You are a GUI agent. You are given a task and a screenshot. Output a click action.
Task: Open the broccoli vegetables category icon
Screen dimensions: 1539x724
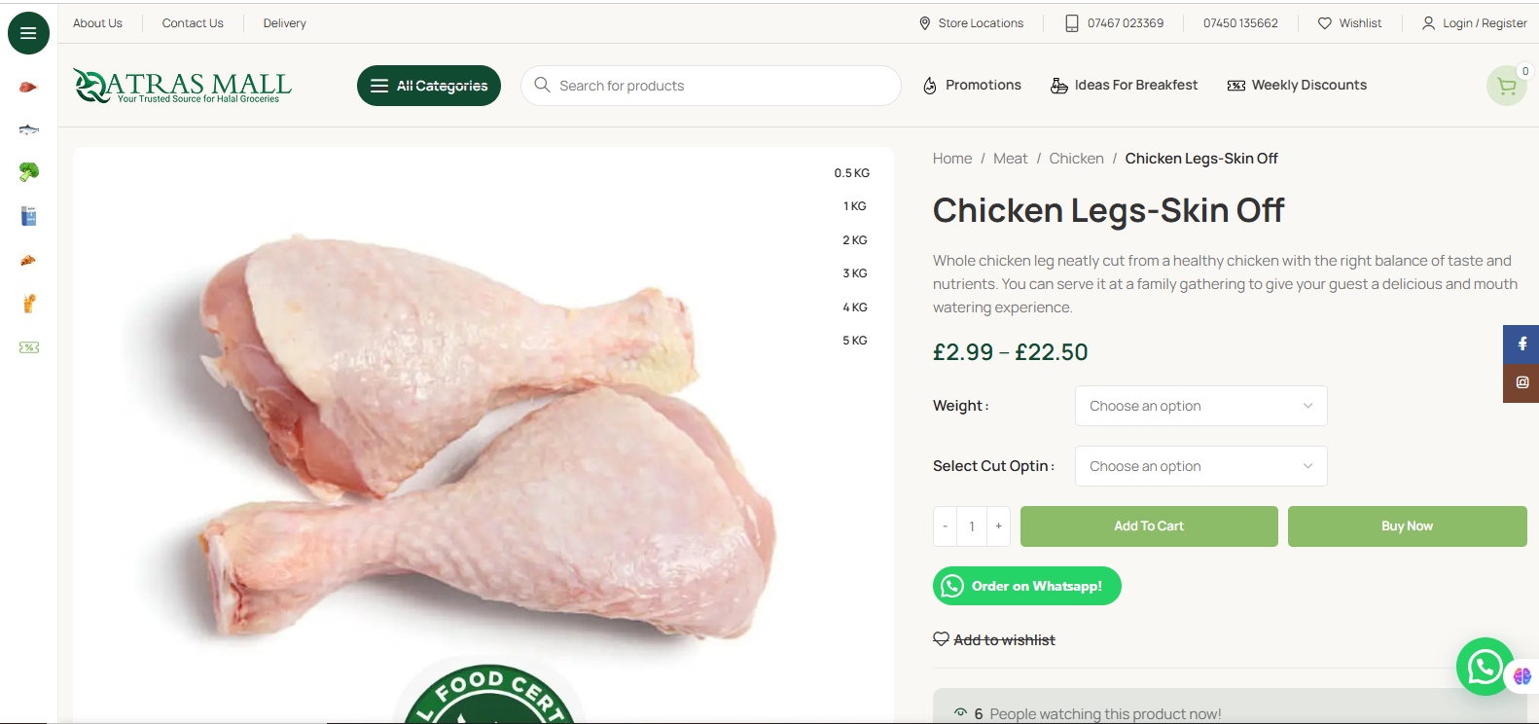tap(28, 172)
